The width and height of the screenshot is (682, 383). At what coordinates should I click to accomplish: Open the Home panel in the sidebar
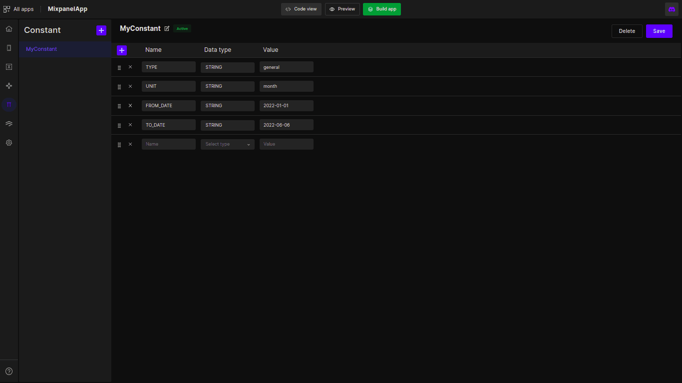coord(8,28)
